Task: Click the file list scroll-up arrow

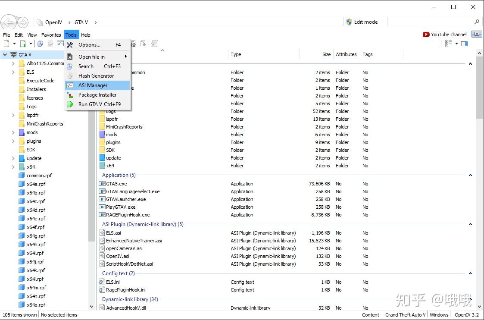Action: [479, 53]
